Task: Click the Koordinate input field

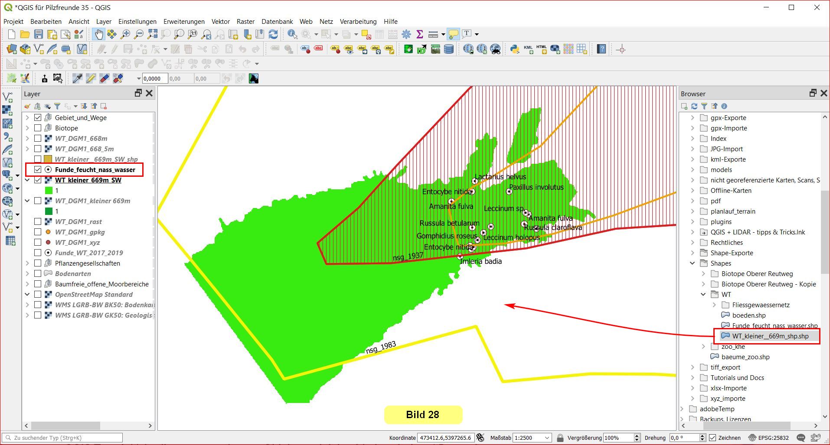Action: 445,438
